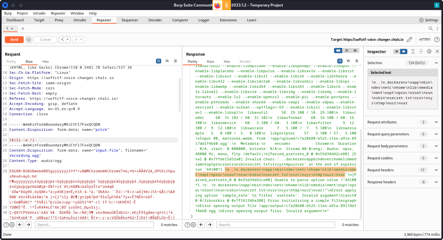Open response editor hamburger menu
This screenshot has height=240, width=443.
[x=357, y=61]
